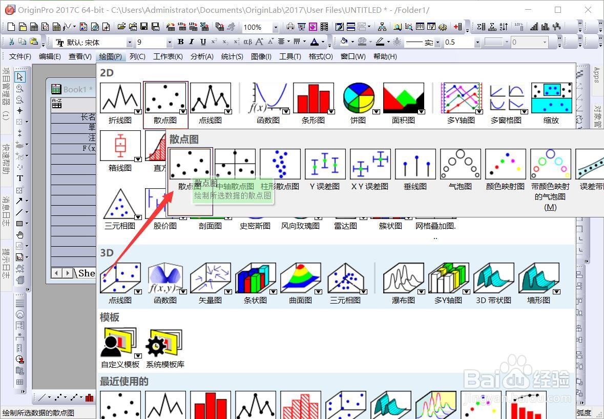
Task: Open the 2D 多Y轴图 plot icon
Action: click(x=461, y=98)
